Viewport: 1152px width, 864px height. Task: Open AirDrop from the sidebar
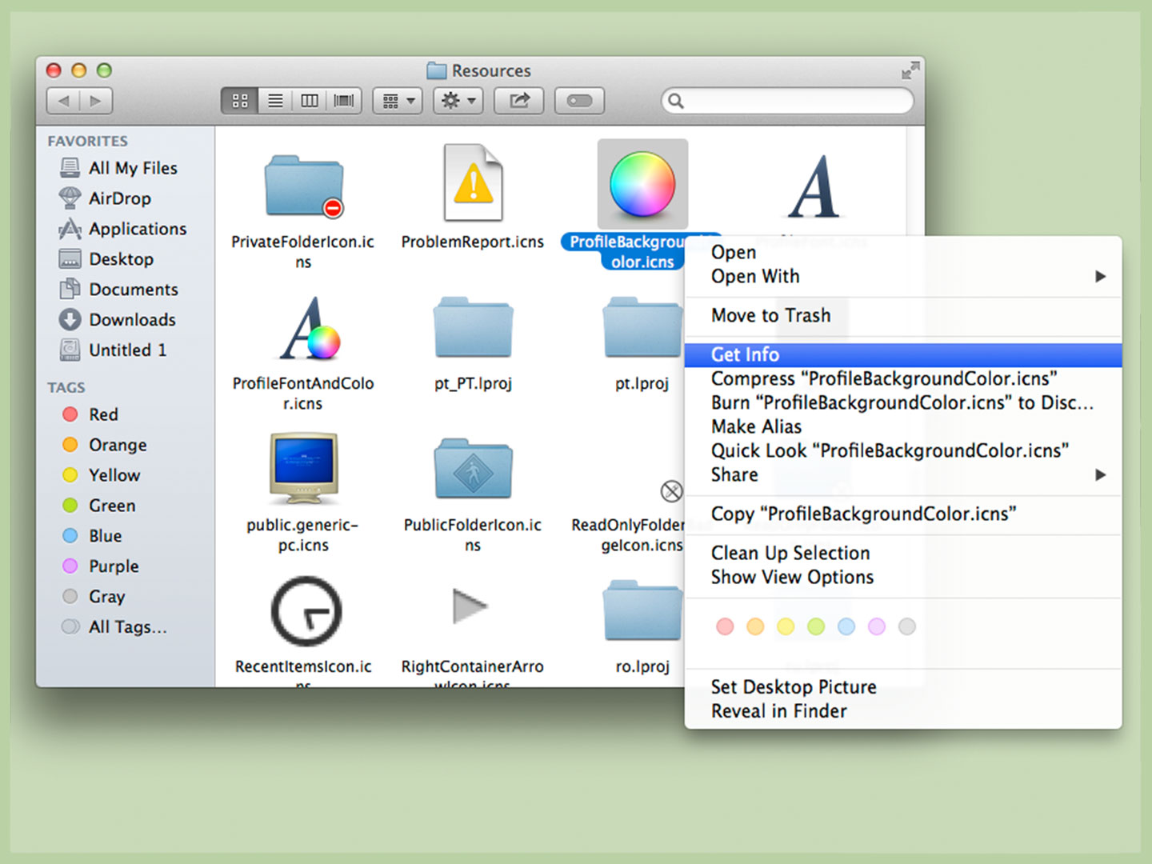(120, 198)
